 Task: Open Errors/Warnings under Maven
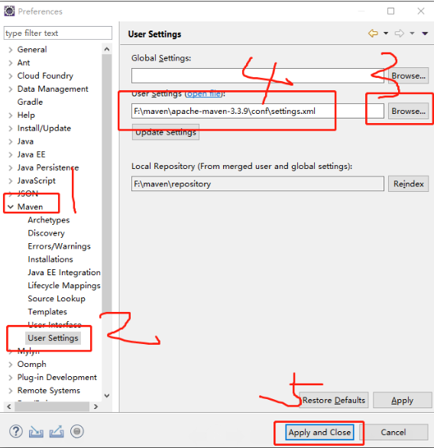point(59,246)
